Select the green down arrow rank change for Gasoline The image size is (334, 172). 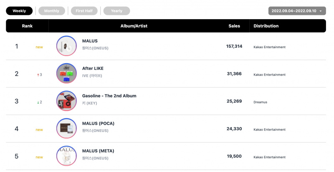click(39, 102)
